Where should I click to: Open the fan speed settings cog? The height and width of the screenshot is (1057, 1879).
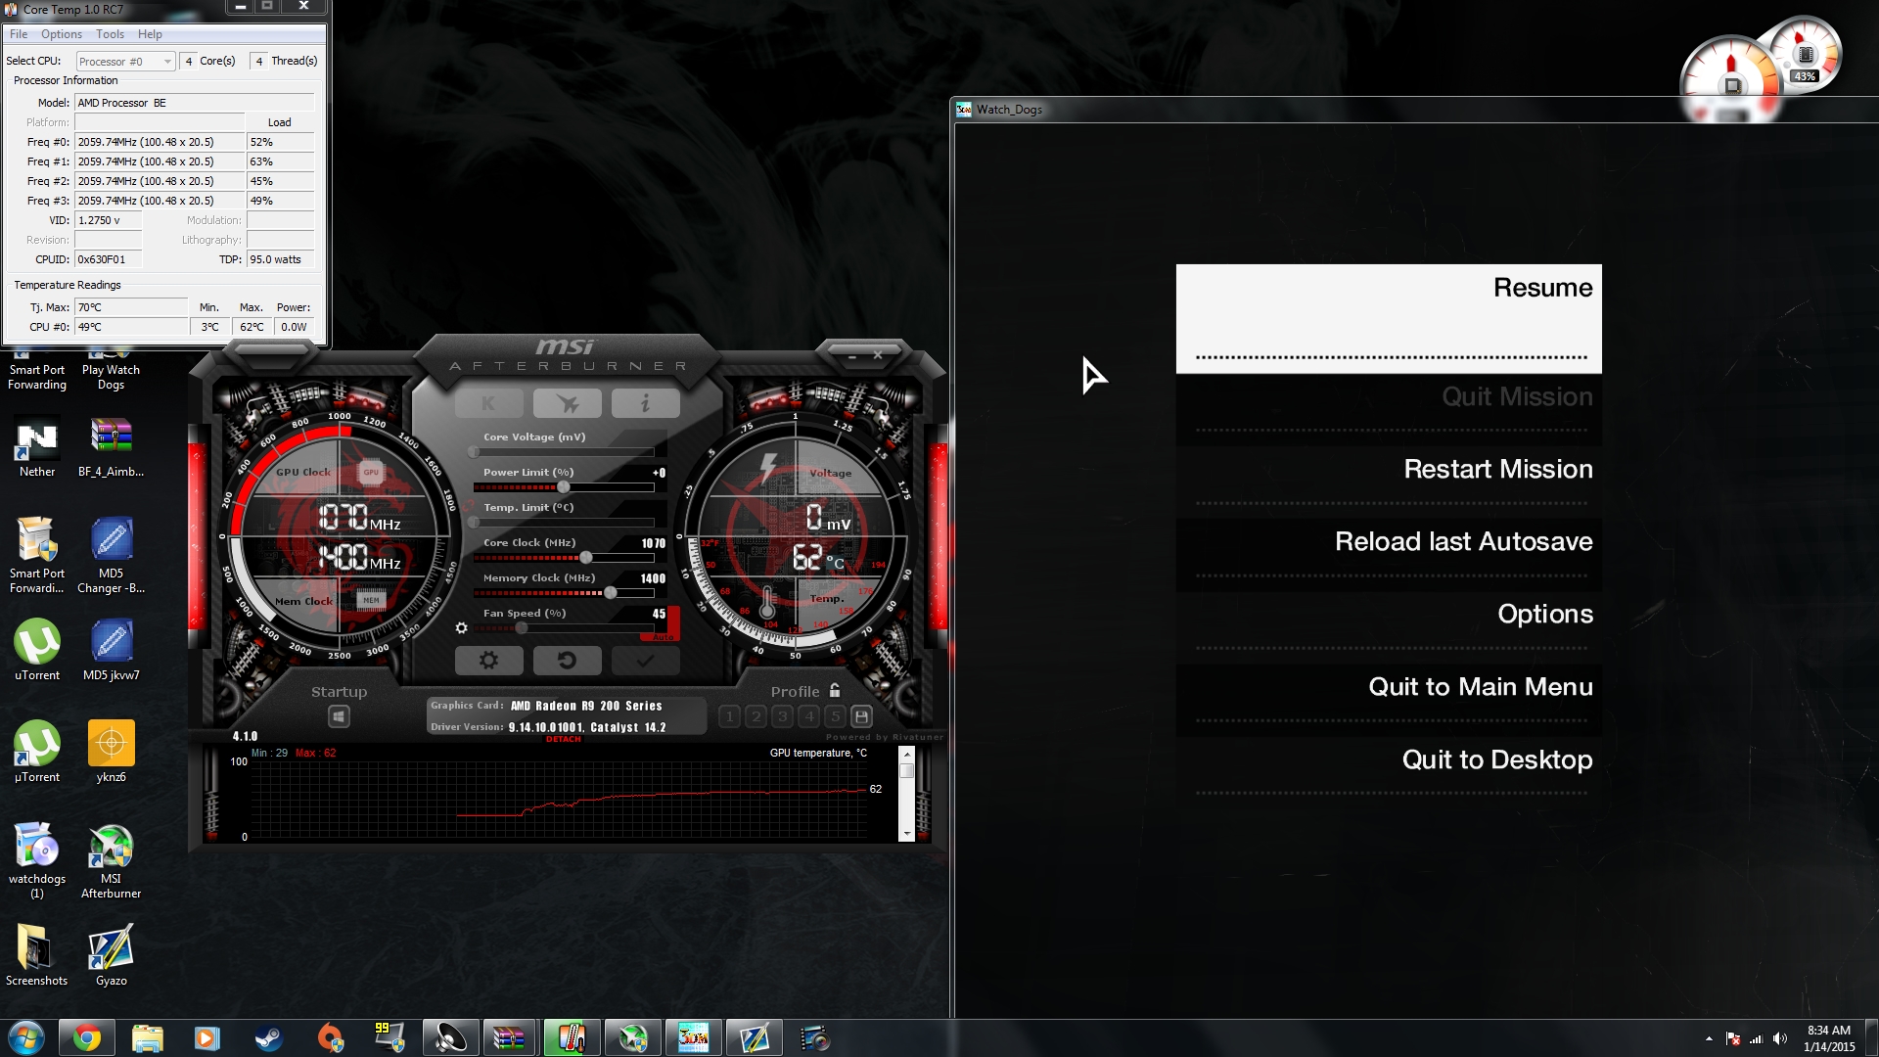tap(462, 628)
